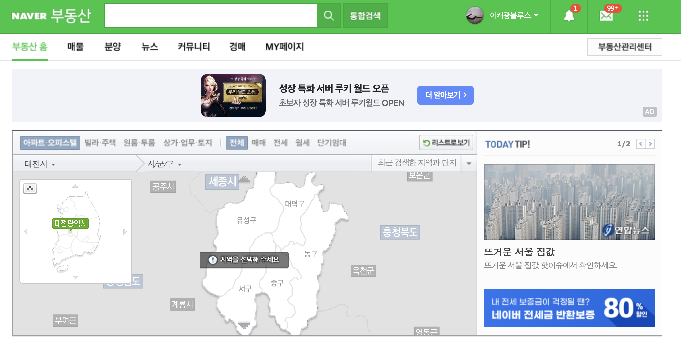Image resolution: width=681 pixels, height=342 pixels.
Task: Click 대전광역시 marker on mini map
Action: (x=71, y=224)
